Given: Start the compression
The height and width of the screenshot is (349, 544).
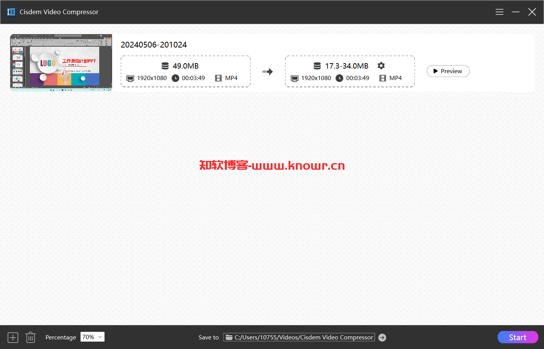Looking at the screenshot, I should 518,337.
